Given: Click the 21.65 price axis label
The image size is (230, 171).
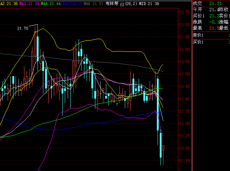Looking at the screenshot, I should click(x=184, y=37).
